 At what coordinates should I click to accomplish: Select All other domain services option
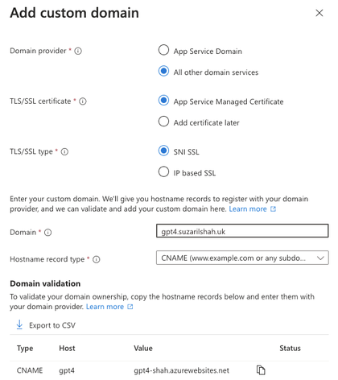[163, 71]
